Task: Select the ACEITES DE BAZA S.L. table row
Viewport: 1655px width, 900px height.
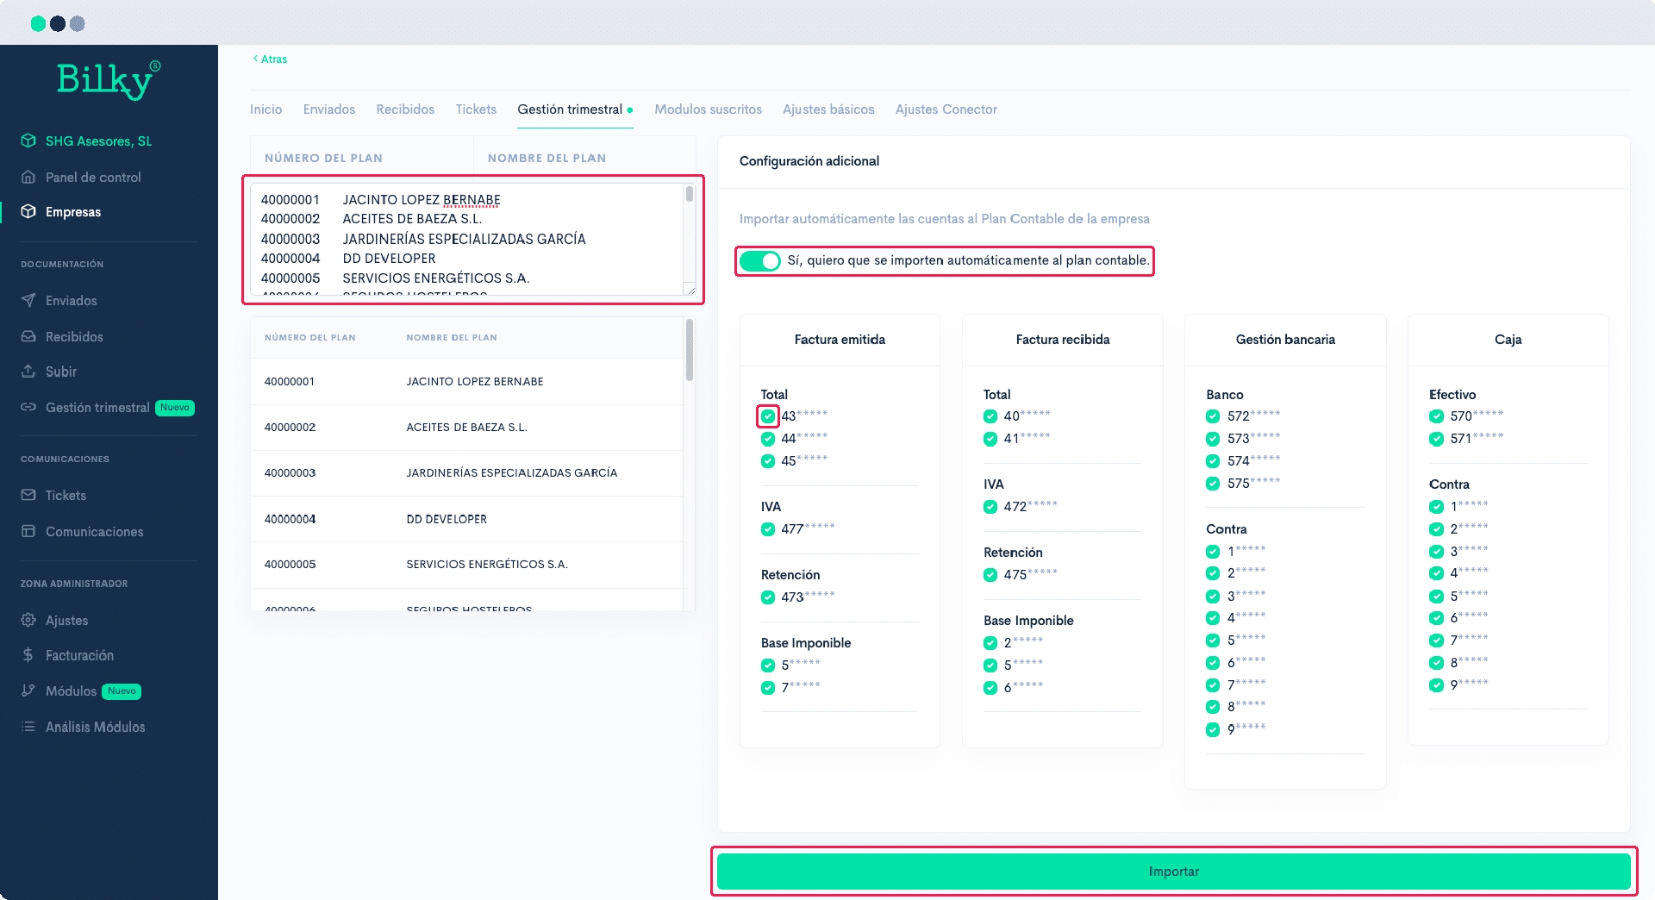Action: click(466, 427)
